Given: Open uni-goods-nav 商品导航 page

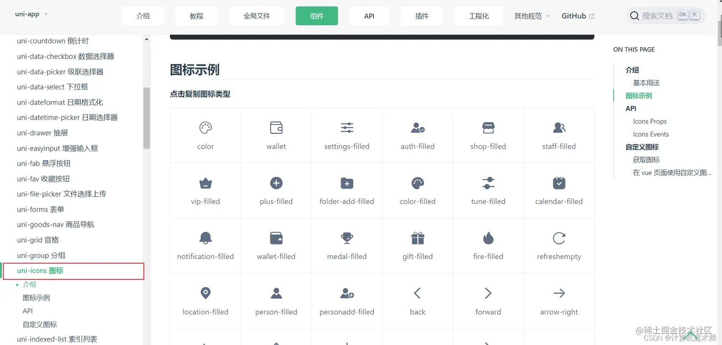Looking at the screenshot, I should click(55, 224).
